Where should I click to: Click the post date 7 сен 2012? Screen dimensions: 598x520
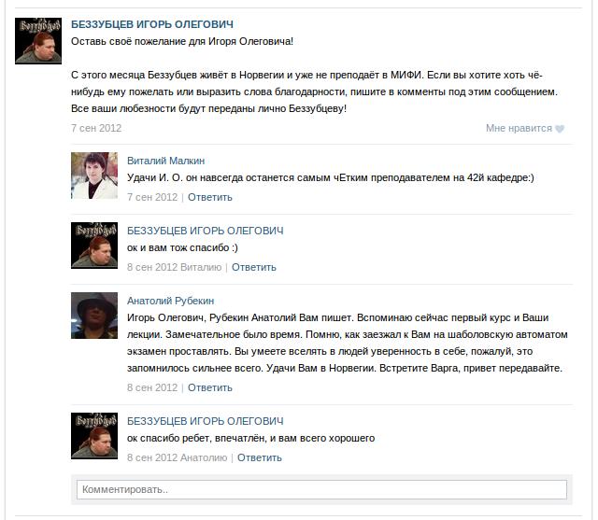96,129
